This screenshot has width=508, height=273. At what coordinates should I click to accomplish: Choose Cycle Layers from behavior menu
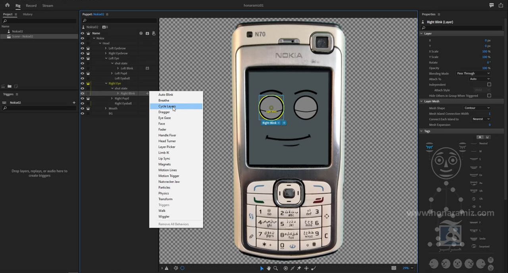click(176, 106)
